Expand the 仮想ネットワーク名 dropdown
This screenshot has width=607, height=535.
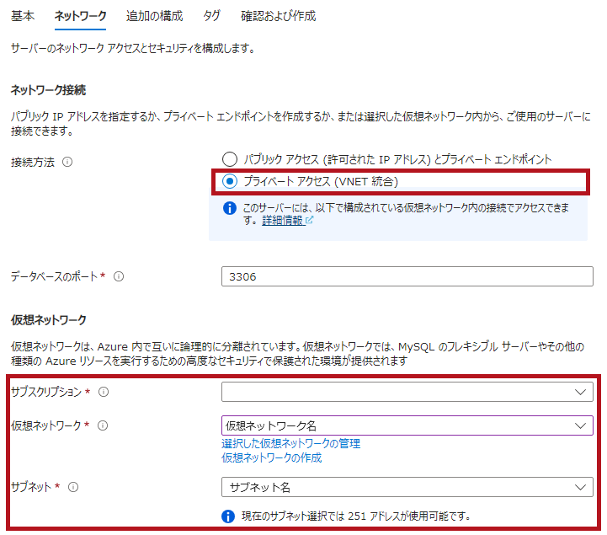(407, 425)
